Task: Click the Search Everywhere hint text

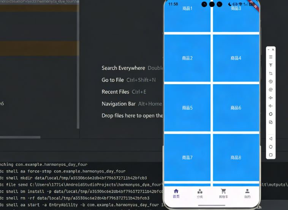Action: click(123, 68)
